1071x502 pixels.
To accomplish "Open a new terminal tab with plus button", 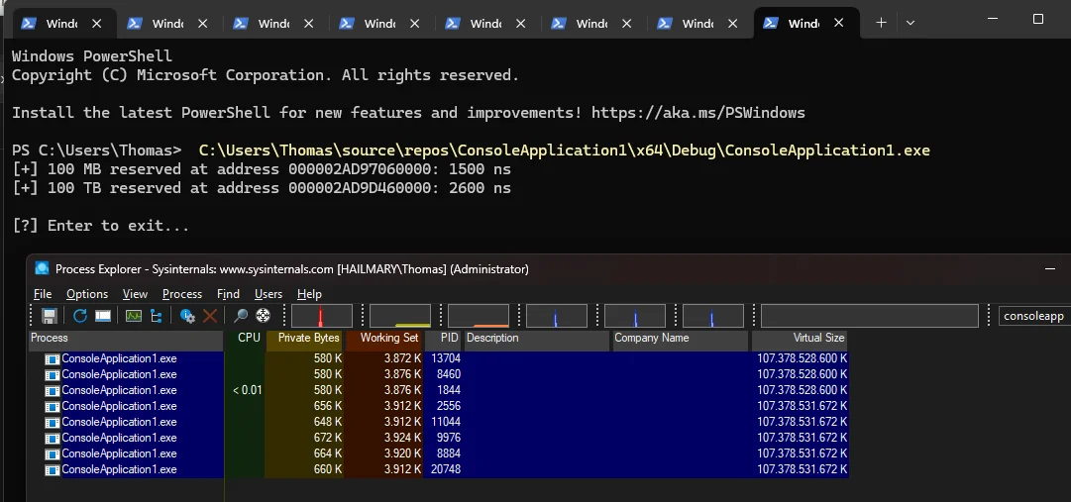I will pyautogui.click(x=881, y=23).
